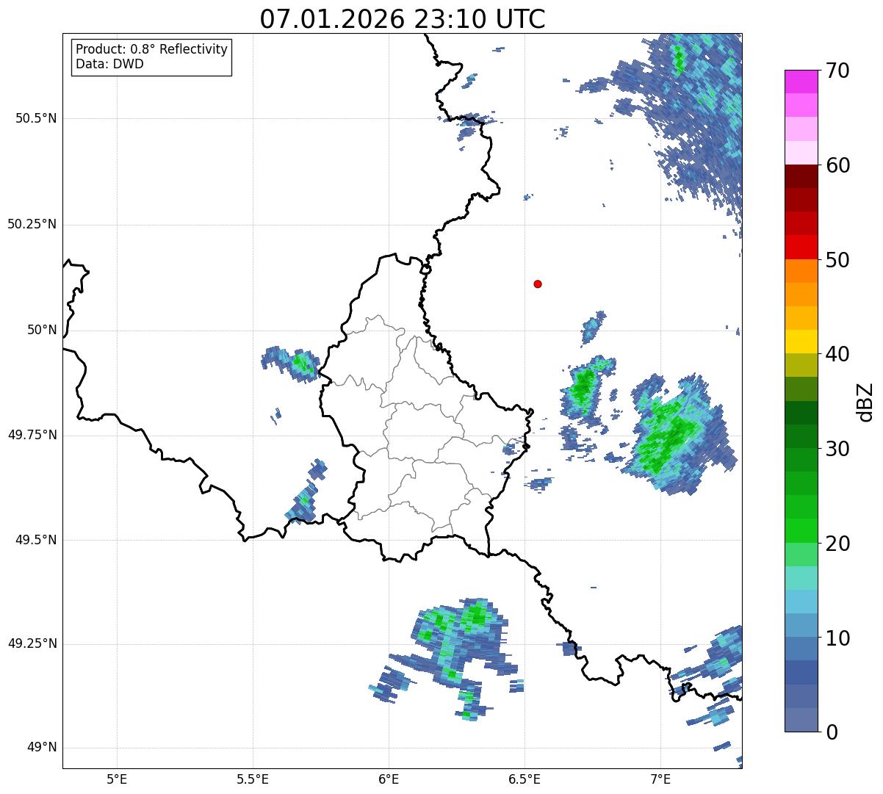Click the 50.25°N latitude label
Image resolution: width=883 pixels, height=794 pixels.
32,224
